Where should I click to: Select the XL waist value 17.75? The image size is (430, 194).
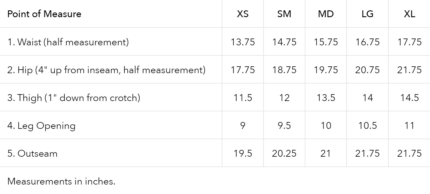pos(410,42)
